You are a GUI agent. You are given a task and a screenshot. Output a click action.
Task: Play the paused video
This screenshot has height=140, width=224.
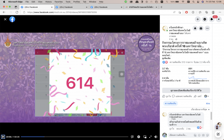tap(3, 137)
